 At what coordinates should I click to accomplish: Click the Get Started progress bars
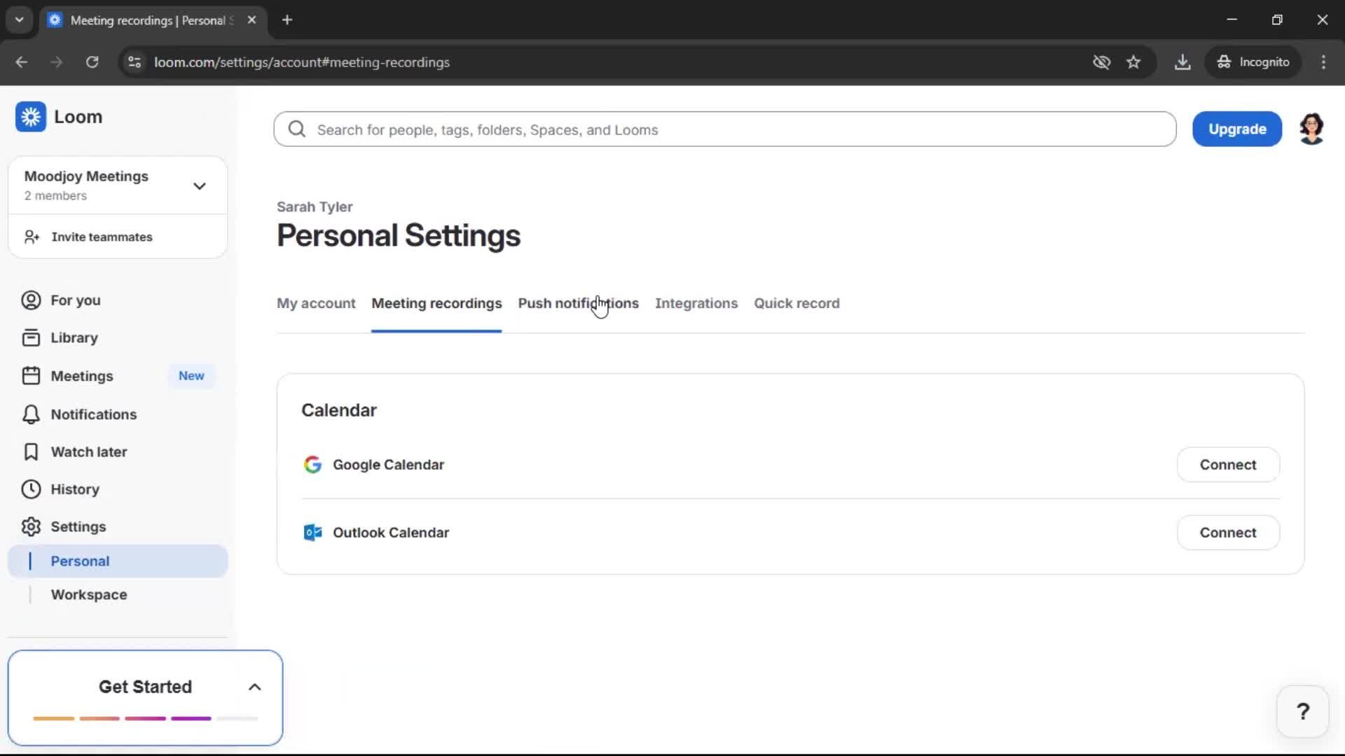pos(144,718)
